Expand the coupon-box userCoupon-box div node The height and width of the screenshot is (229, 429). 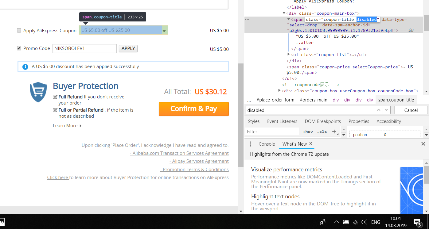(279, 91)
